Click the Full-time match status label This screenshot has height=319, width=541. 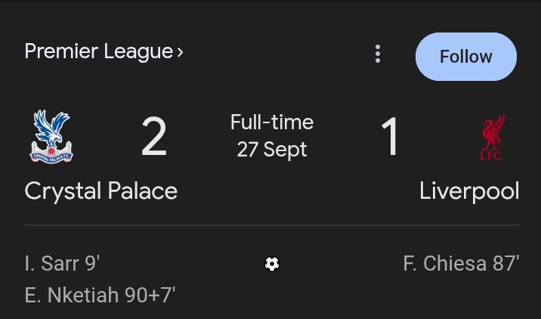[x=272, y=122]
